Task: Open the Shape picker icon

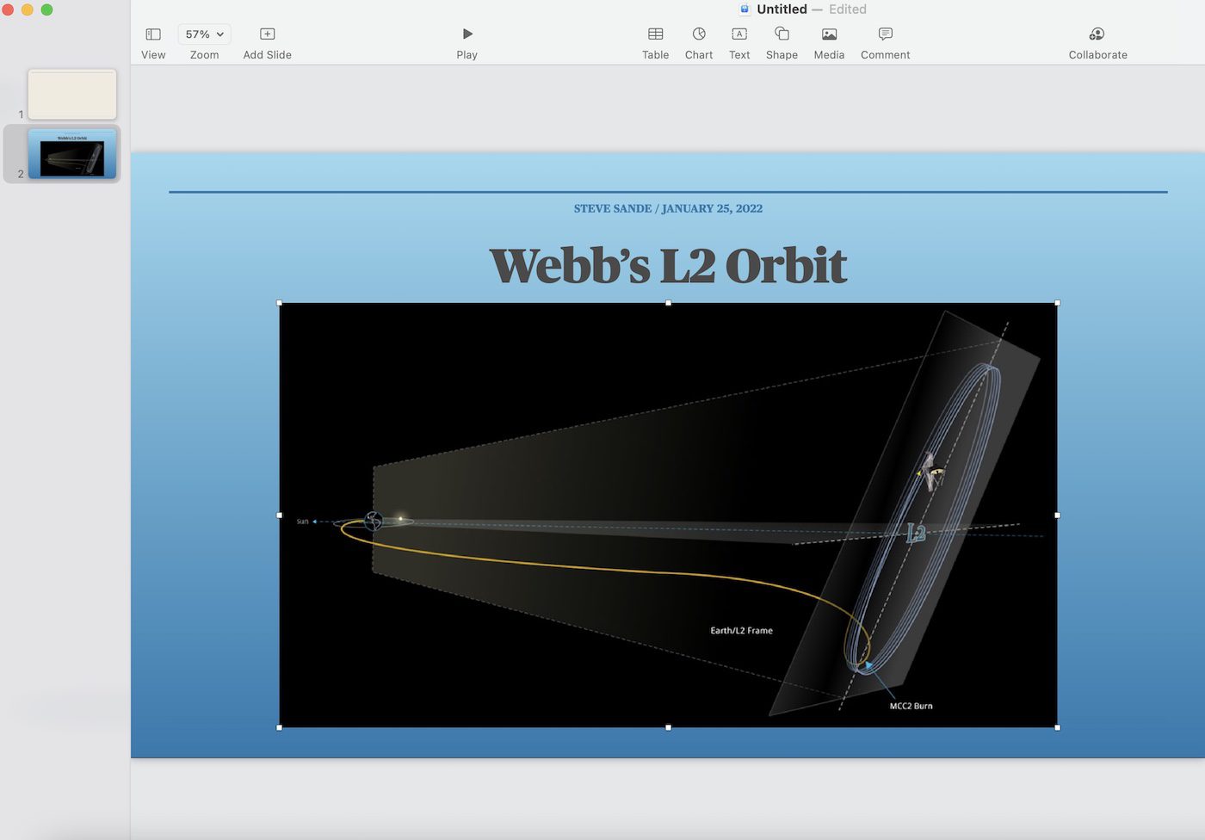Action: [782, 34]
